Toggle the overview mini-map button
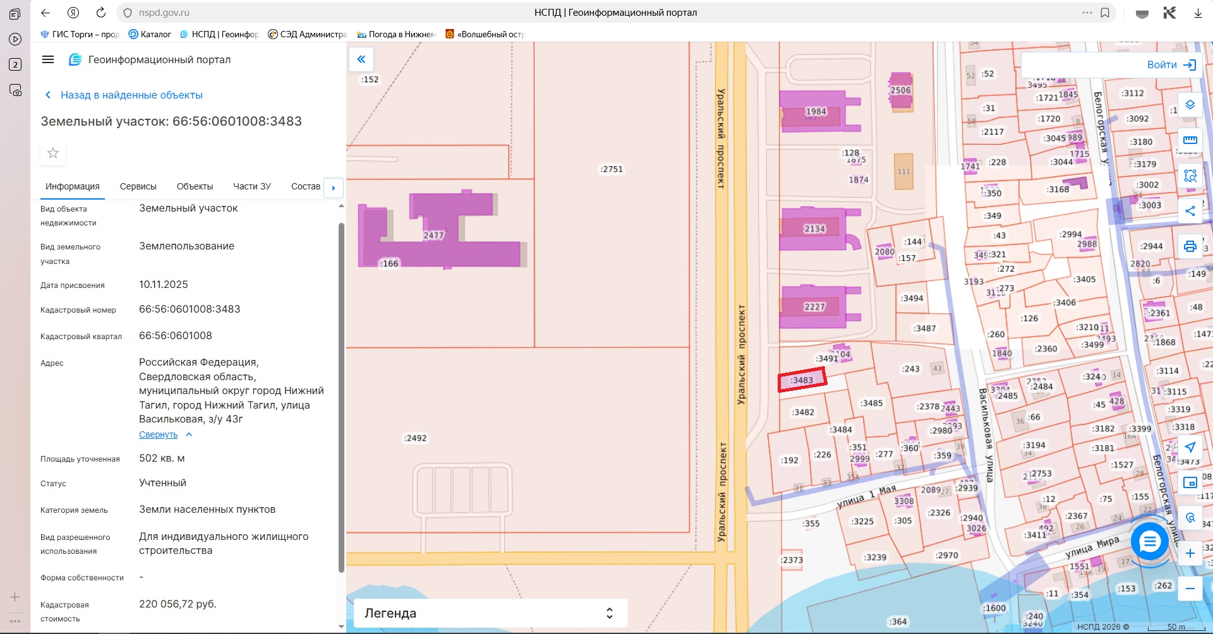Viewport: 1213px width, 634px height. coord(1190,482)
